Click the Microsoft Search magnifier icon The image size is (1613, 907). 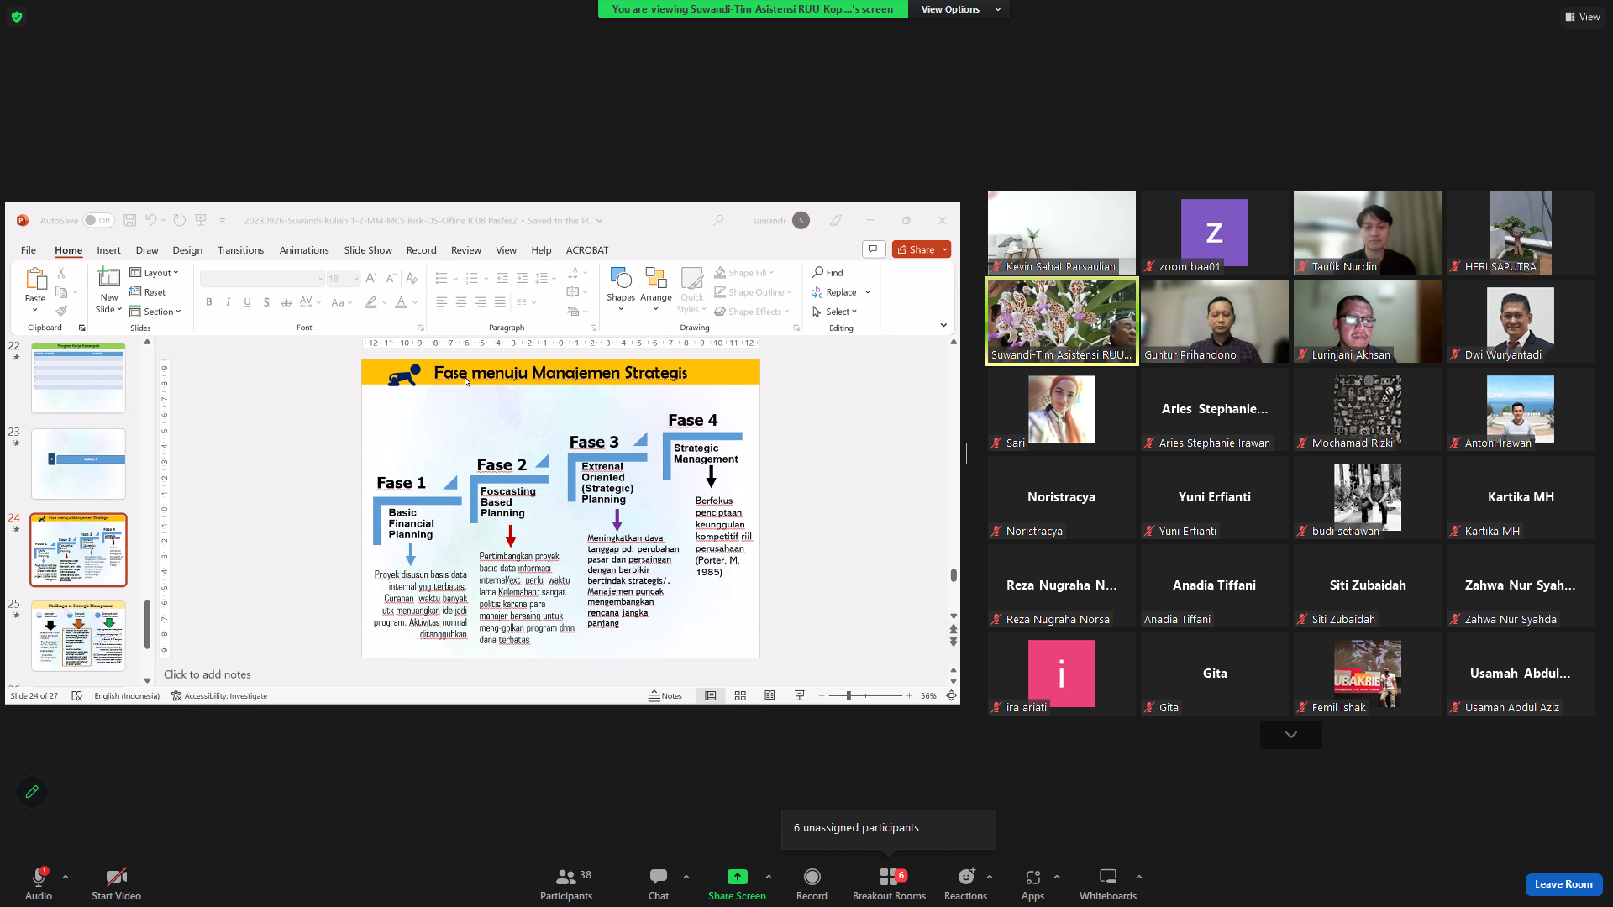[718, 221]
